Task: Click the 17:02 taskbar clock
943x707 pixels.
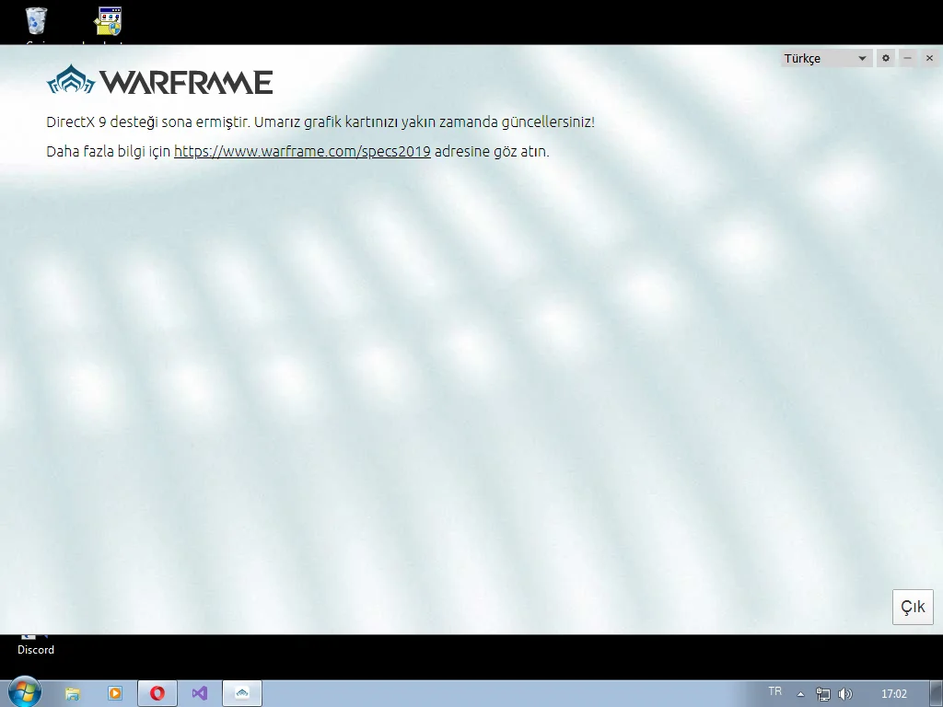Action: click(x=893, y=694)
